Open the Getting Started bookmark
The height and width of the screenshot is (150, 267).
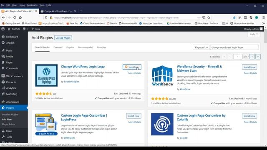[x=11, y=23]
